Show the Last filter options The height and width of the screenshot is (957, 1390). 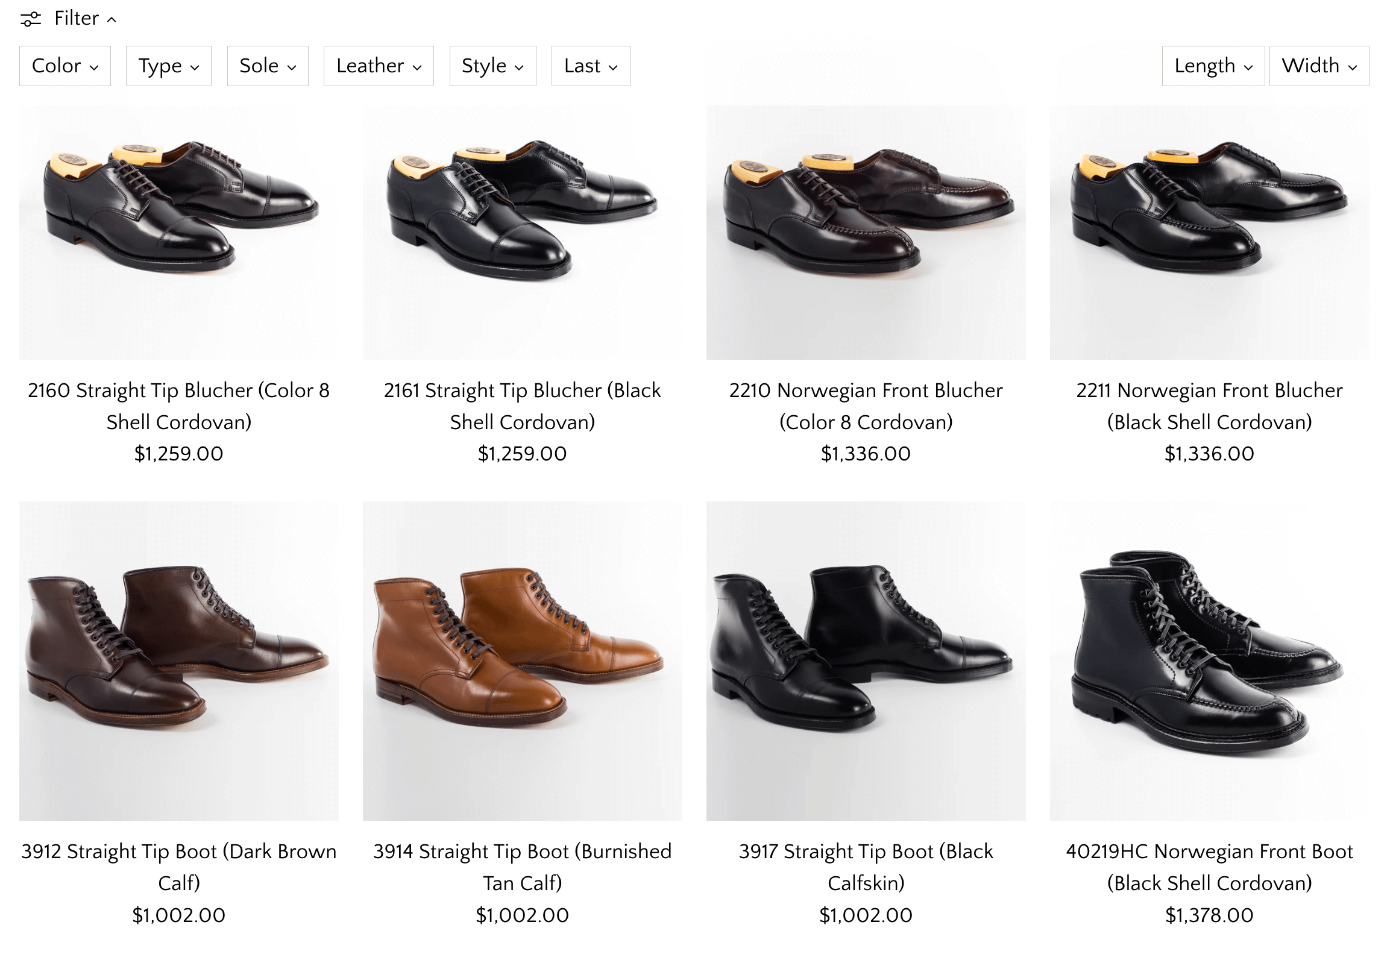(591, 66)
